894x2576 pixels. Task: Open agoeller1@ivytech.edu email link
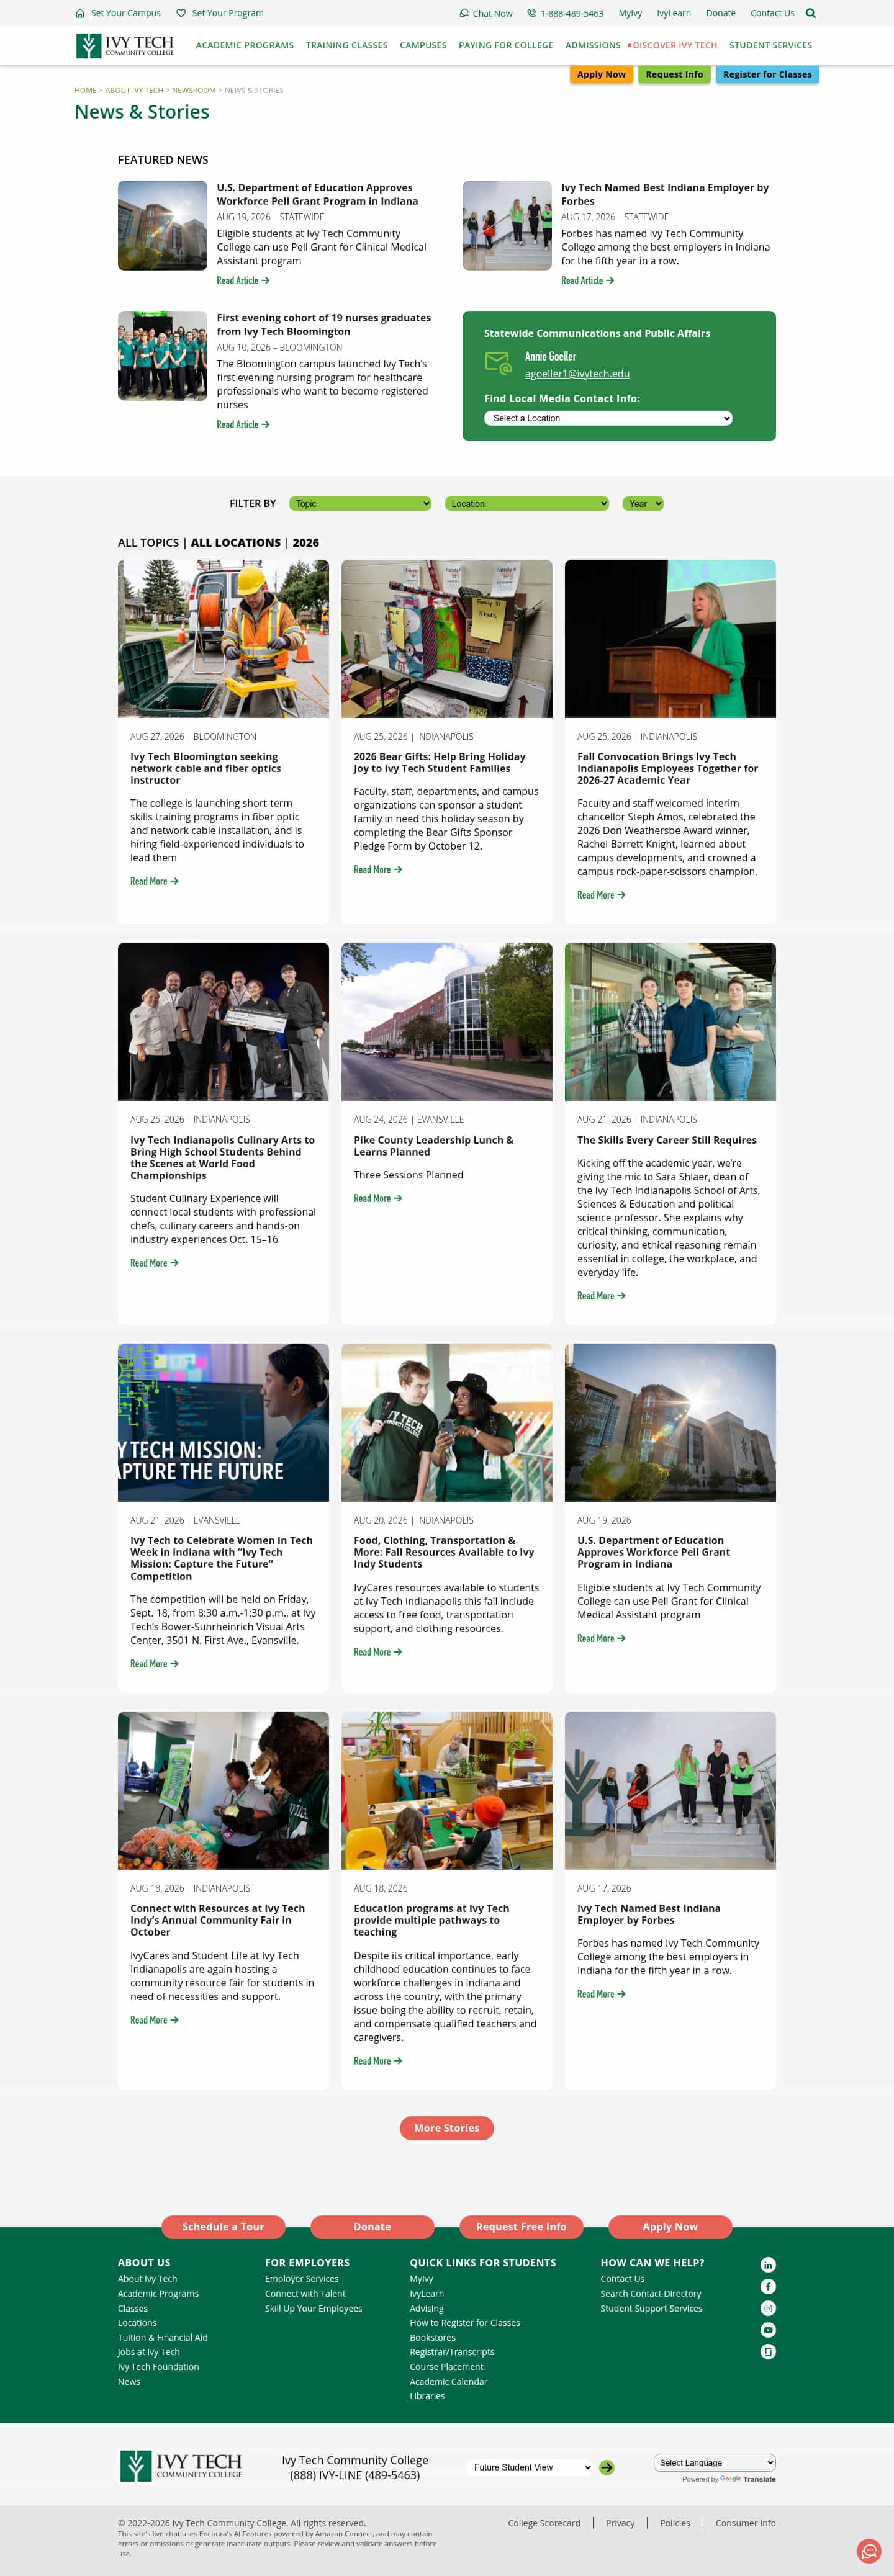(x=577, y=374)
